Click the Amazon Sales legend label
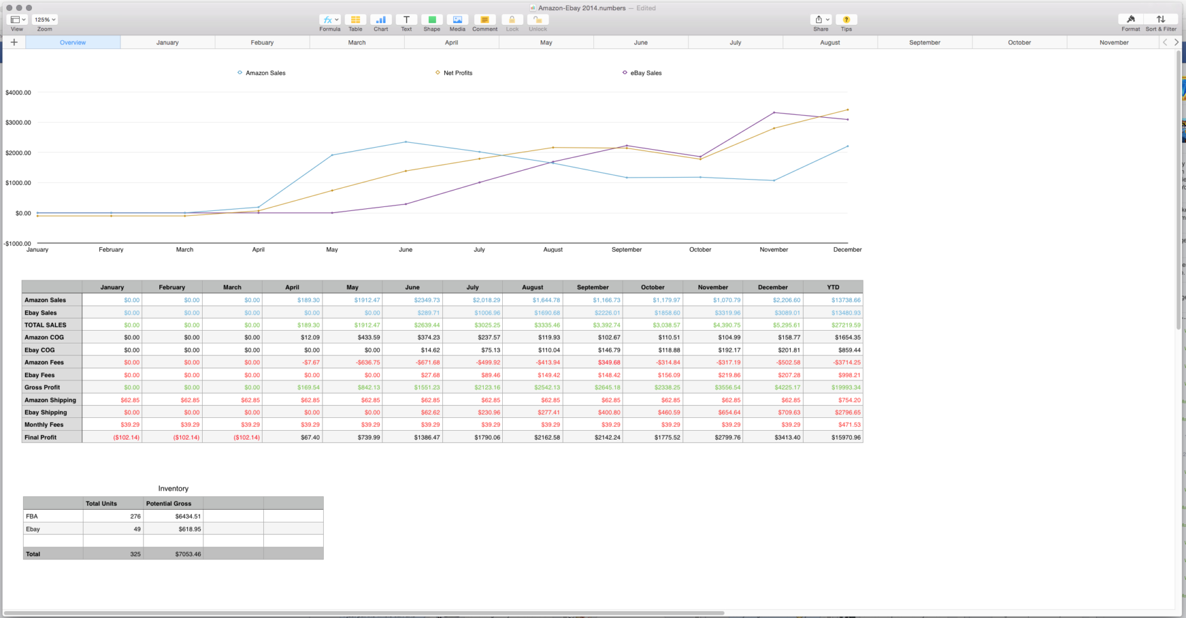This screenshot has width=1186, height=618. [265, 73]
